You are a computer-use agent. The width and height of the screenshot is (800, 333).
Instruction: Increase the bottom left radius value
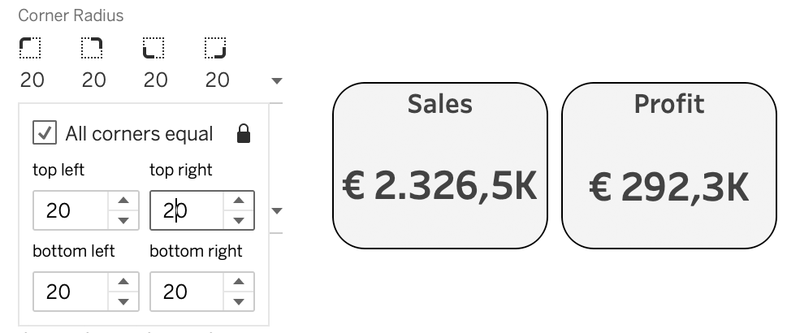point(123,283)
